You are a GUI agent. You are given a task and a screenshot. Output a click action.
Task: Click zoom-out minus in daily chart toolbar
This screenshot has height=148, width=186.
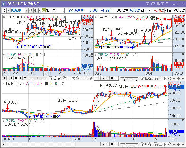174,144
